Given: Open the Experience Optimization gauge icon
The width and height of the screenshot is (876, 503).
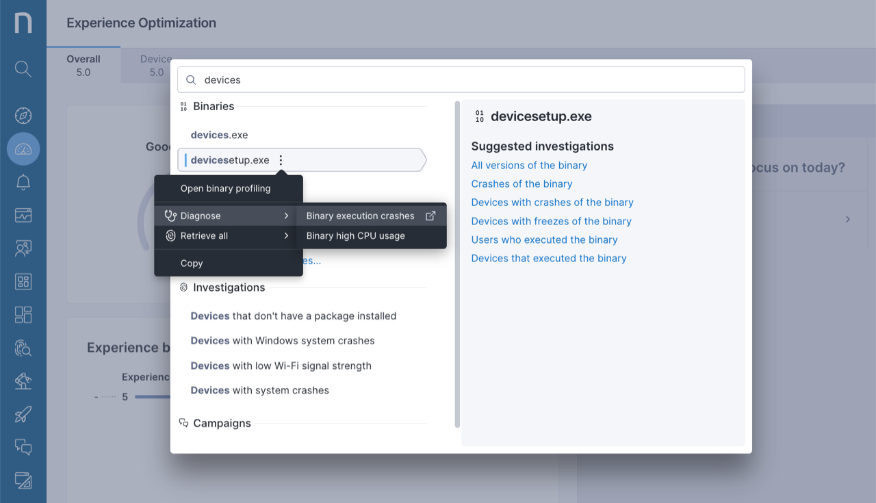Looking at the screenshot, I should (x=23, y=149).
